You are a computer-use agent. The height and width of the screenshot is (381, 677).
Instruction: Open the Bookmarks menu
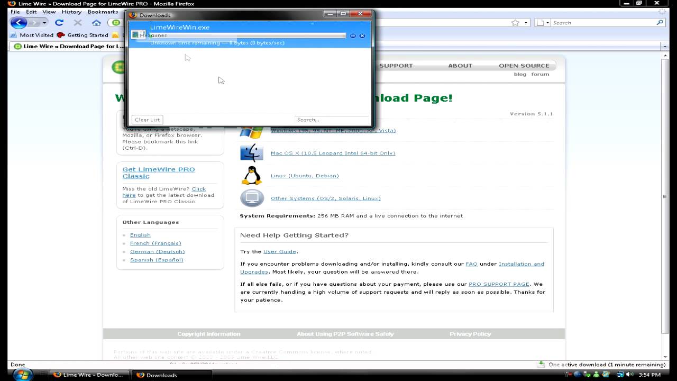103,12
